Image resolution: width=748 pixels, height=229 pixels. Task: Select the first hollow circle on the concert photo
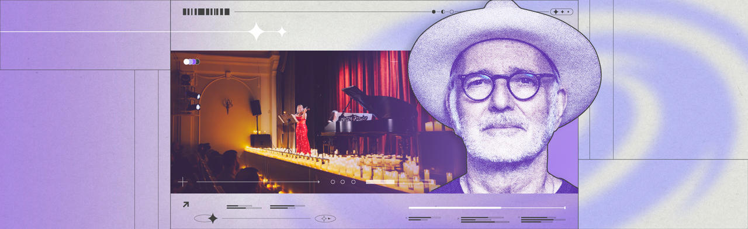pos(333,182)
